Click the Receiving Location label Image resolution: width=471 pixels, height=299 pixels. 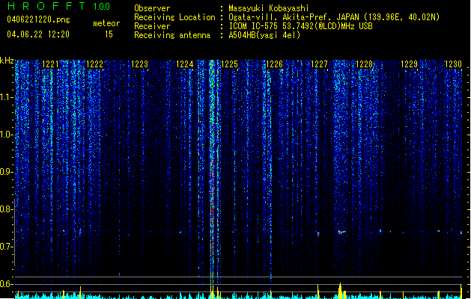pyautogui.click(x=174, y=17)
